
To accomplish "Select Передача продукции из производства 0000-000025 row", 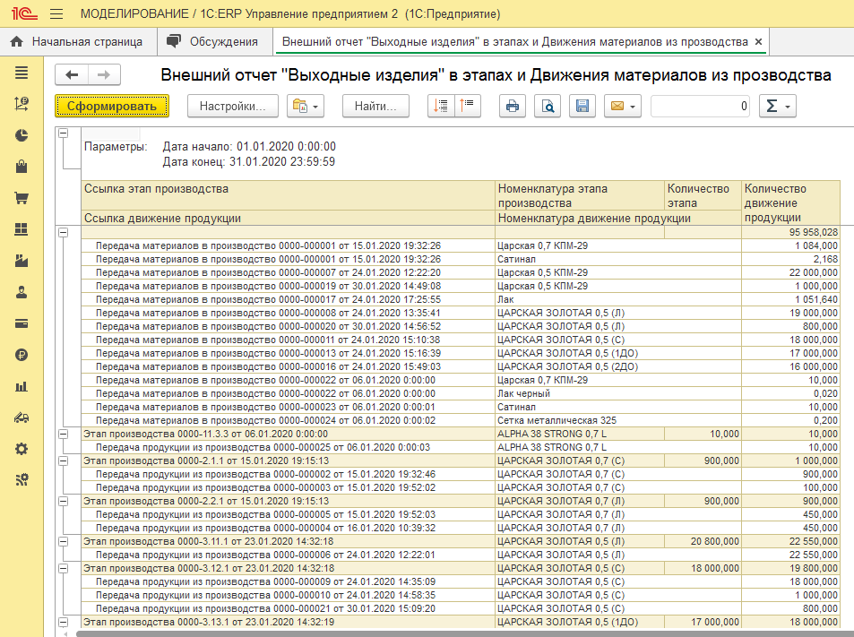I will coord(289,448).
